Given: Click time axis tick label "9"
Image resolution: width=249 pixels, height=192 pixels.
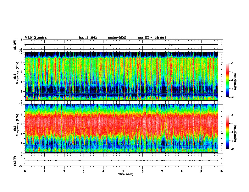Looking at the screenshot, I should coord(201,171).
